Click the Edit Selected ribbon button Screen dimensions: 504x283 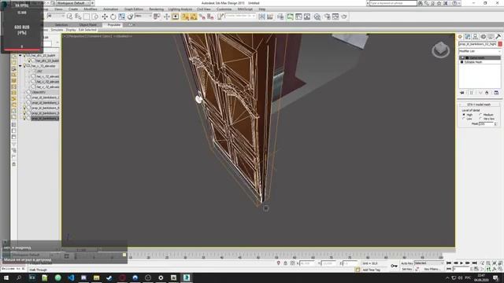[87, 30]
